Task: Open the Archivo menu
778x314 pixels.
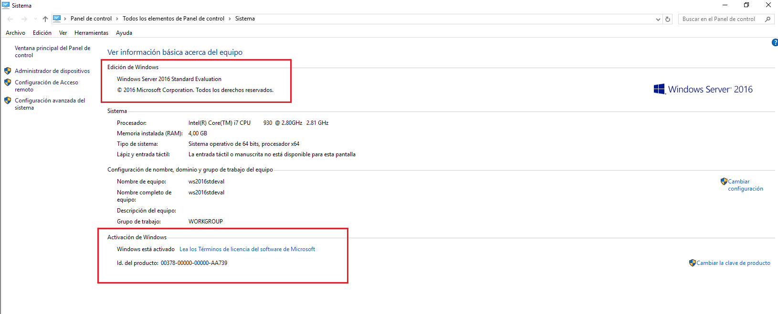Action: coord(15,33)
